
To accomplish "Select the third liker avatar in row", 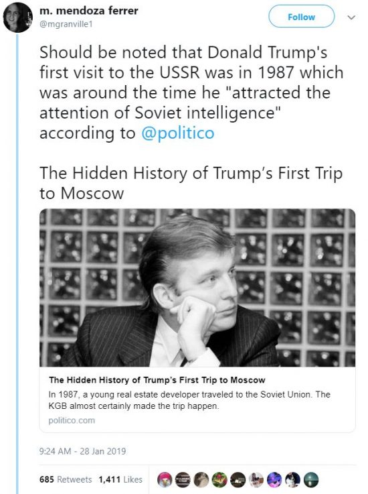I will pyautogui.click(x=201, y=479).
